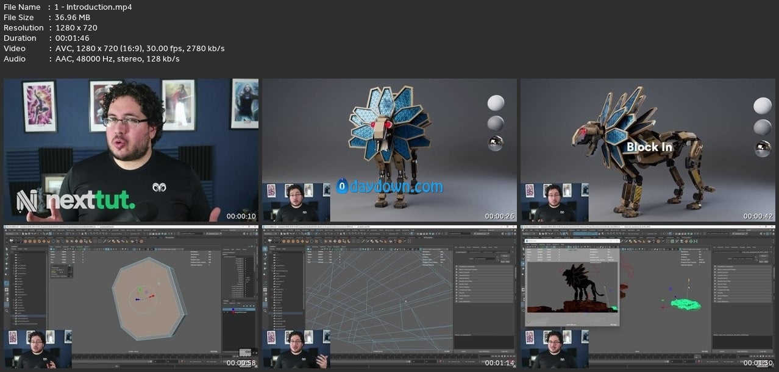Select the highlighted Outliner item in the 00:01:14 frame
This screenshot has width=779, height=372.
[x=285, y=313]
